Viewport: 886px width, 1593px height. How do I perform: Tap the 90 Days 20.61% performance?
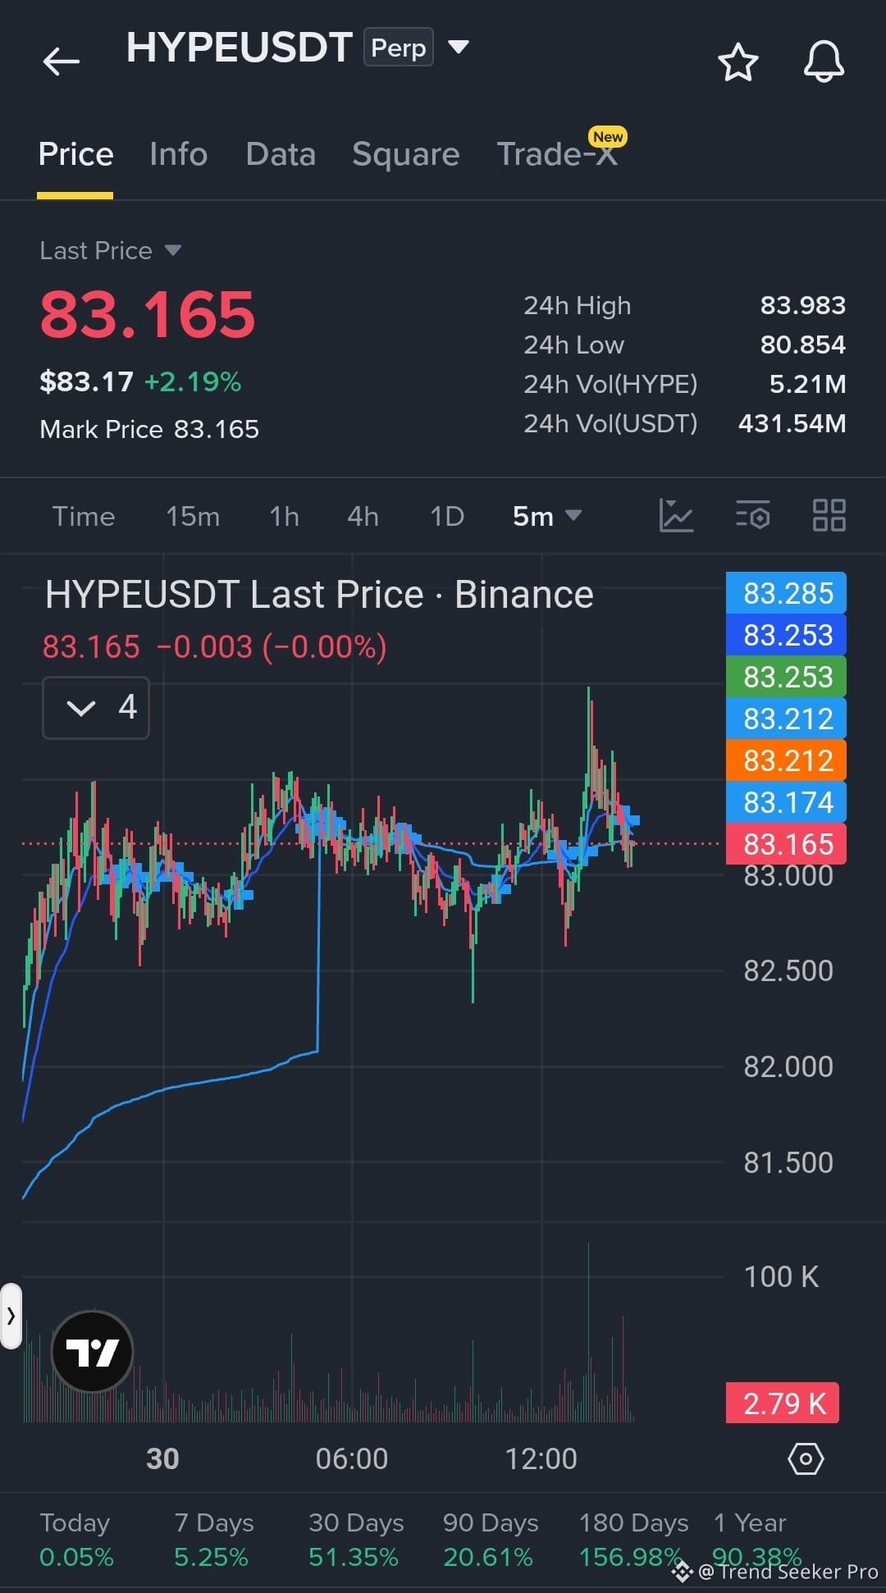490,1540
